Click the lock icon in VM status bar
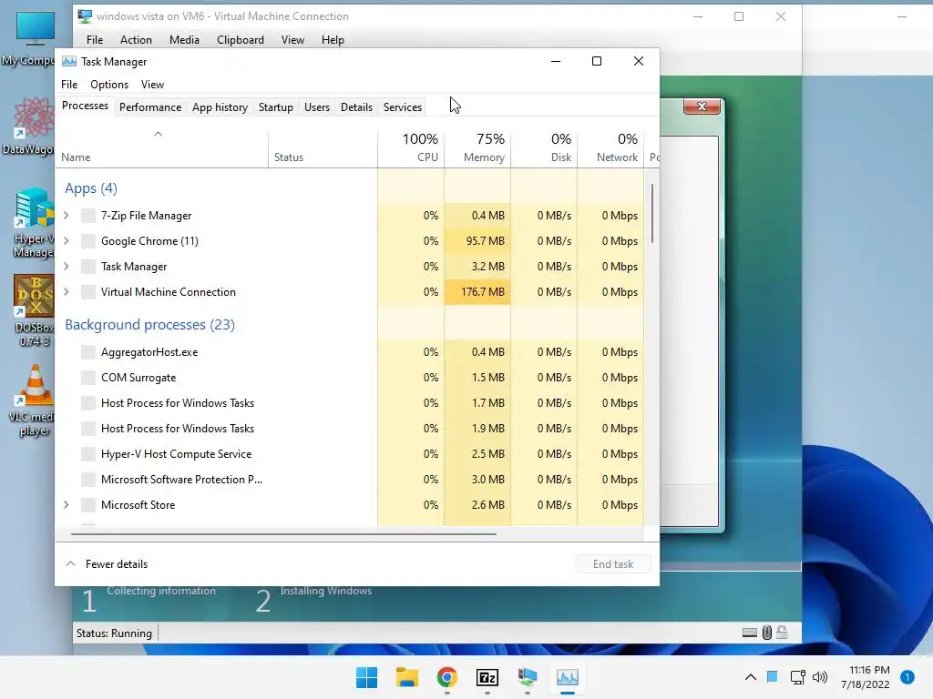933x699 pixels. (x=782, y=633)
